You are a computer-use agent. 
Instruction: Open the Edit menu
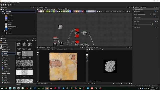(x=5, y=3)
